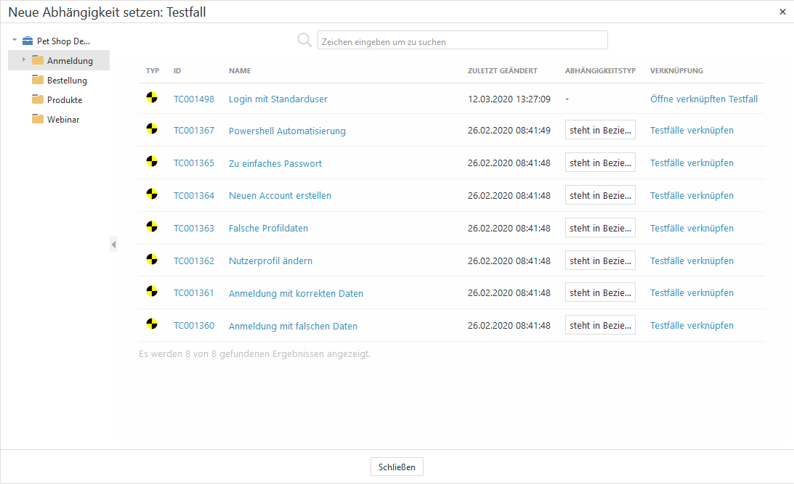794x484 pixels.
Task: Click the Webinar folder icon
Action: tap(38, 119)
